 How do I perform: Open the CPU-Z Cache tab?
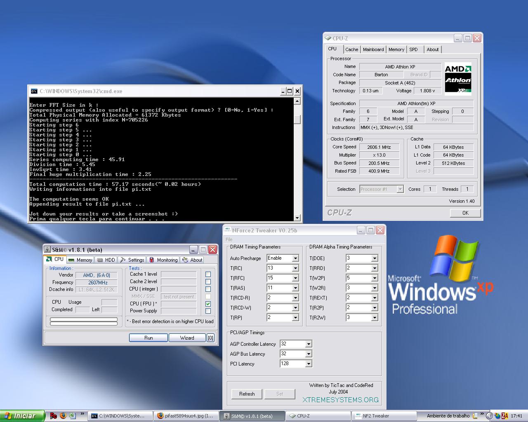point(351,49)
